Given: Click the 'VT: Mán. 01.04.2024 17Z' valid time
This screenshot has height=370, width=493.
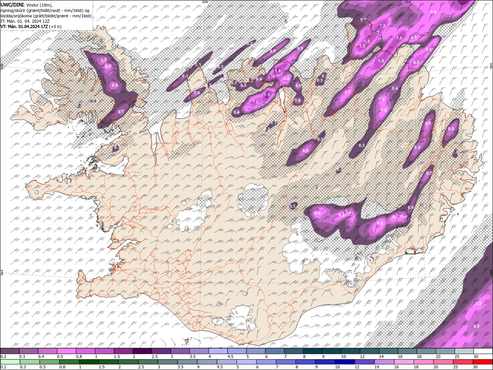Looking at the screenshot, I should click(x=24, y=26).
